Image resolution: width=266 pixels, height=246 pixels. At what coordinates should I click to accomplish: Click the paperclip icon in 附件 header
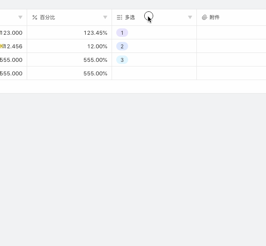204,17
